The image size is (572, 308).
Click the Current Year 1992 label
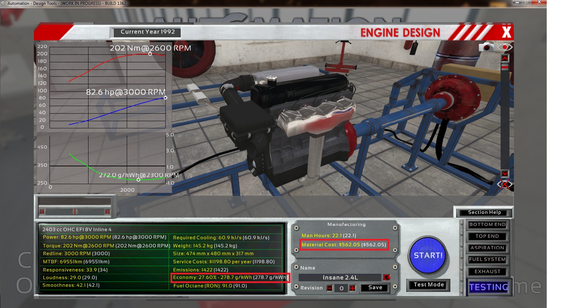pyautogui.click(x=148, y=32)
